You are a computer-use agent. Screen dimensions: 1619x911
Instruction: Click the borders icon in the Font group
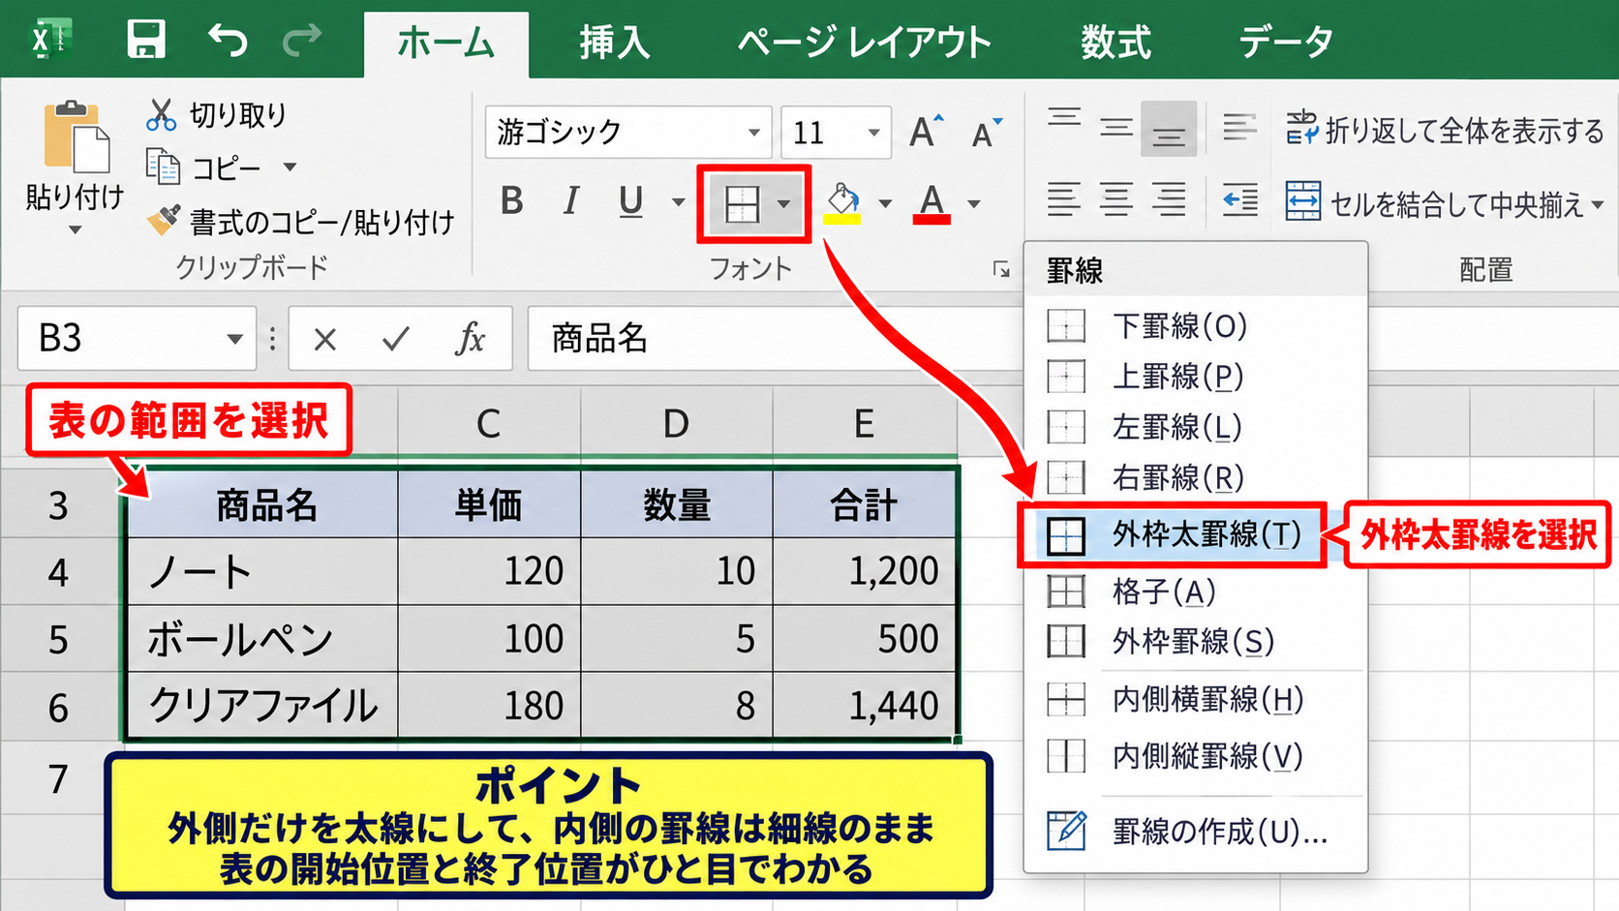coord(742,203)
